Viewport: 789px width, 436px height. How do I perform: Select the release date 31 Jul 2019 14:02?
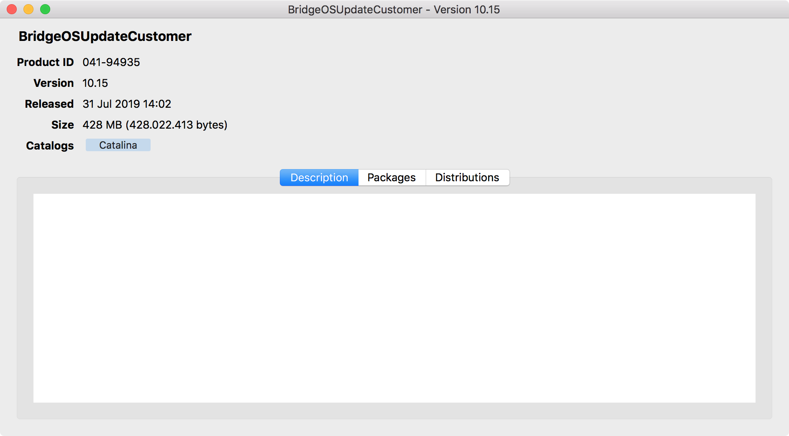point(127,104)
